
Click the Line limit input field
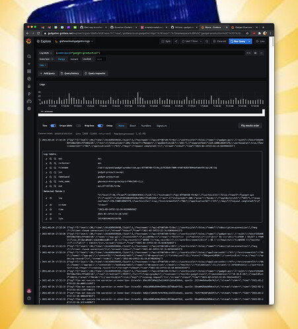point(101,59)
